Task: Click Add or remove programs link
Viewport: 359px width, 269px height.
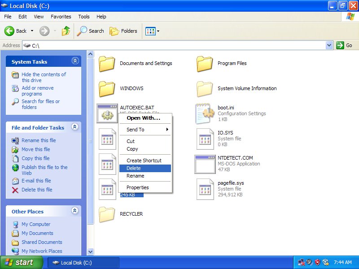Action: (38, 91)
